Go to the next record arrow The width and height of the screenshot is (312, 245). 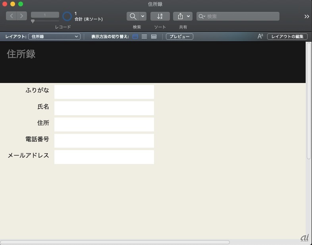[22, 16]
